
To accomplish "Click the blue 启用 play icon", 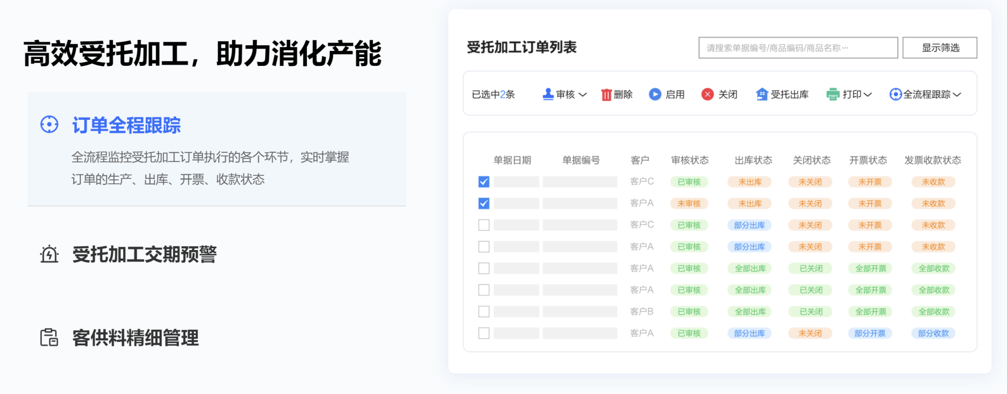I will coord(655,94).
